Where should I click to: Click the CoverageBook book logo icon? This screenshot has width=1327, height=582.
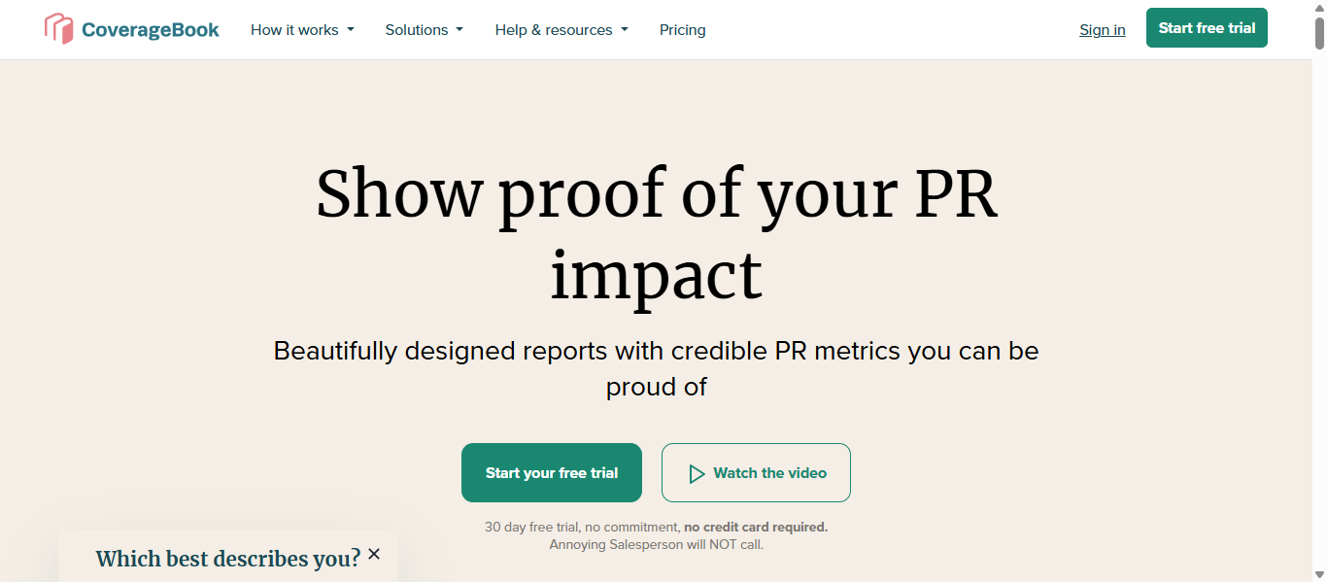pos(58,29)
